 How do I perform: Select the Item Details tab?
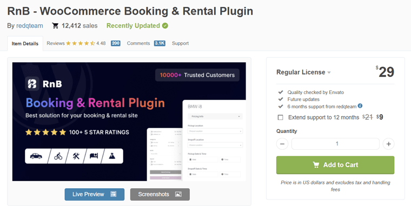point(25,43)
